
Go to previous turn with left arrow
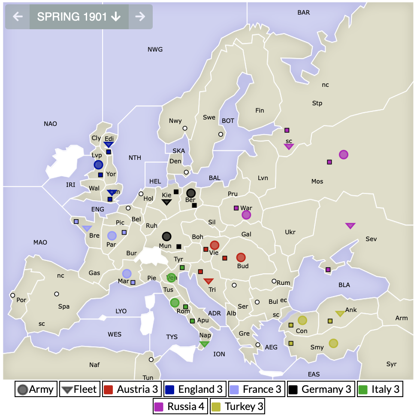[x=18, y=16]
